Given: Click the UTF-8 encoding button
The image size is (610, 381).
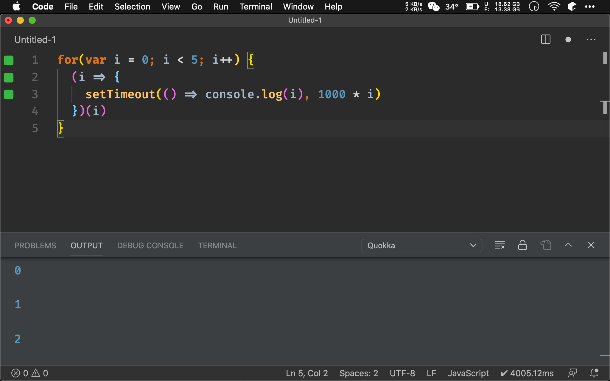Looking at the screenshot, I should (402, 373).
